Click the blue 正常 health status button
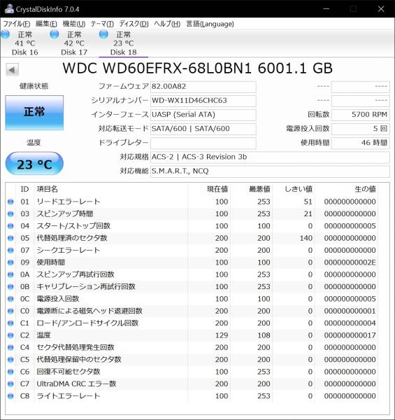This screenshot has height=420, width=395. tap(34, 113)
